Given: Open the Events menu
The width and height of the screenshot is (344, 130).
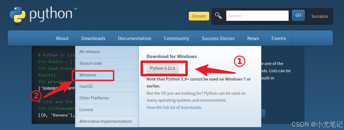Looking at the screenshot, I should pyautogui.click(x=279, y=38).
